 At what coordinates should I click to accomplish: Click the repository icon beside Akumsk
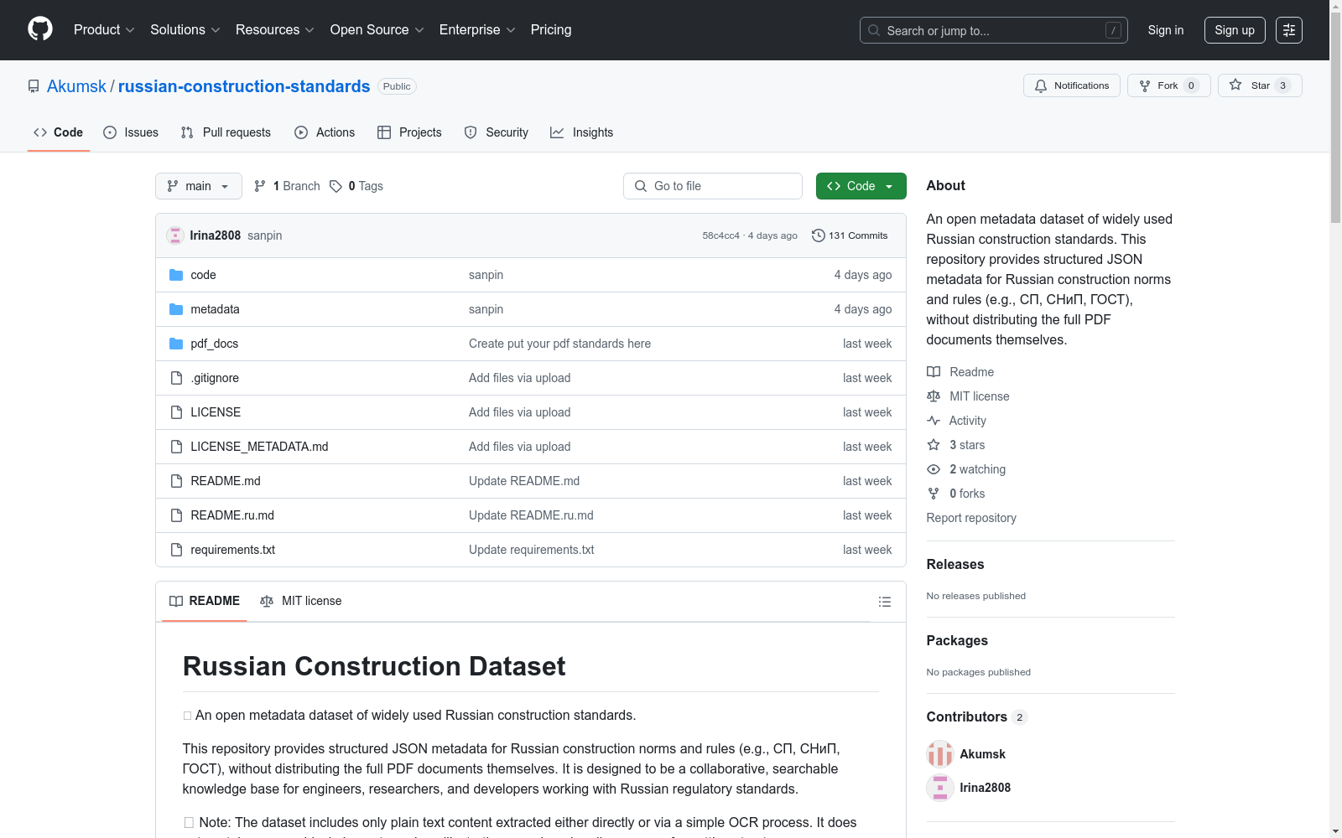(34, 86)
